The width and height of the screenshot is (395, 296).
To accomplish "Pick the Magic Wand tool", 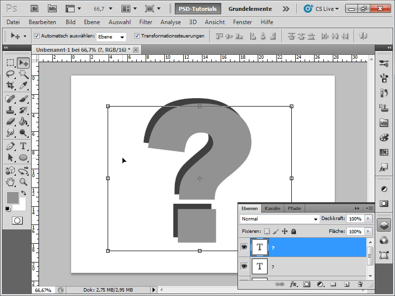I will (x=23, y=74).
